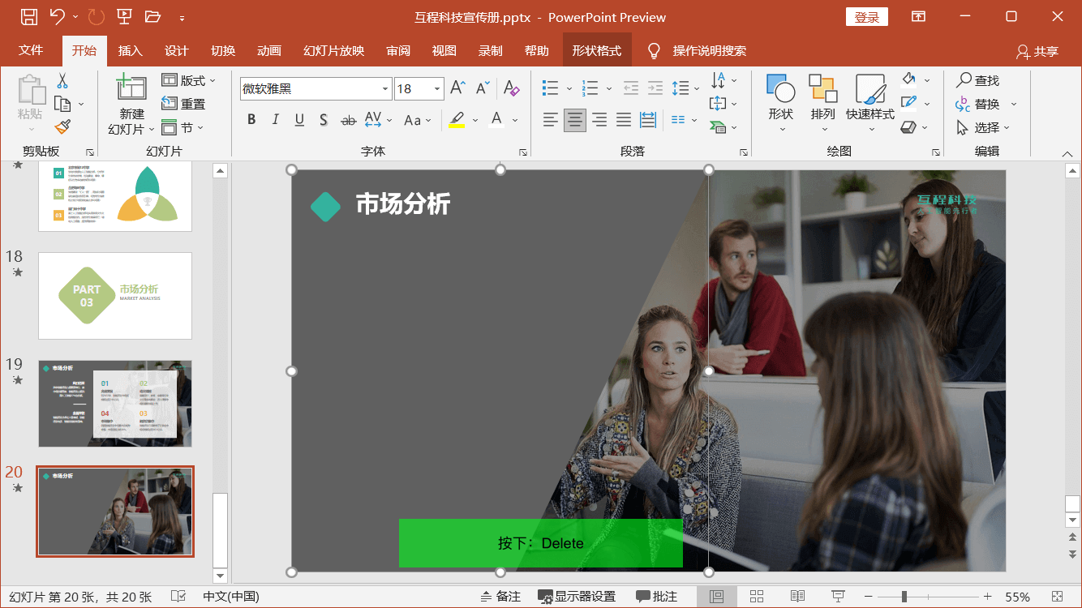Select slide 18 thumbnail PART 03
The height and width of the screenshot is (608, 1082).
[x=115, y=296]
